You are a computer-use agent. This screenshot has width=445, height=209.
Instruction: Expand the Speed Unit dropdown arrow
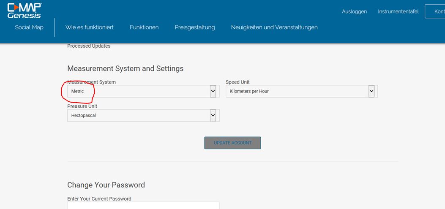click(x=371, y=91)
